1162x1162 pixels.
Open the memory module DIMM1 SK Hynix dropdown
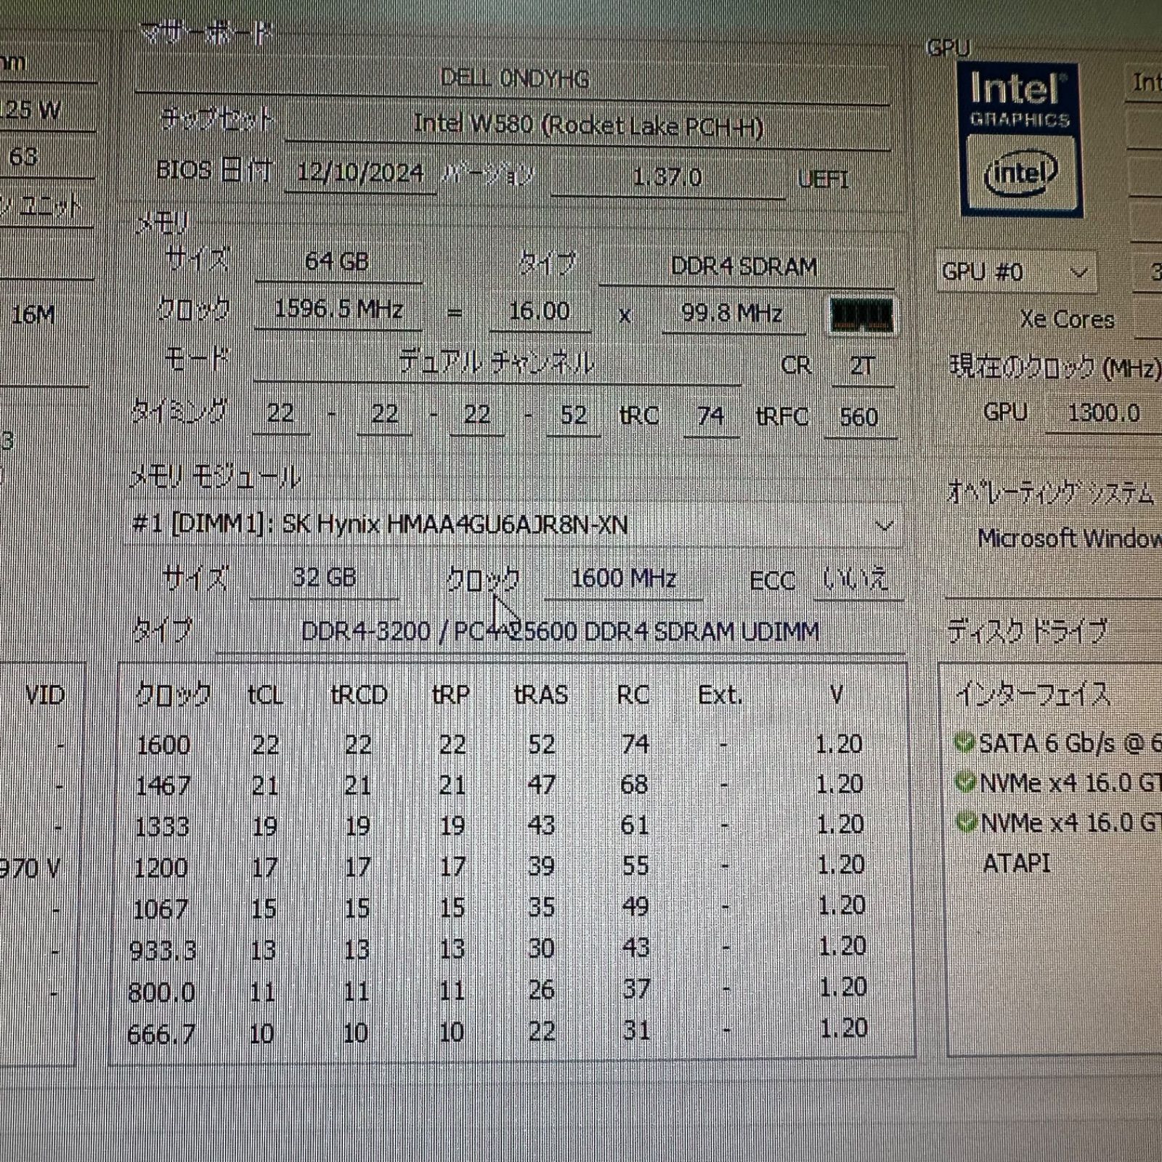[513, 524]
